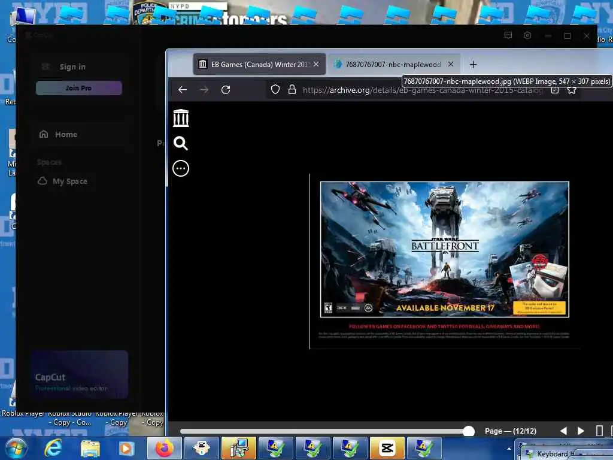Open Windows Explorer from taskbar
The width and height of the screenshot is (613, 460).
click(90, 448)
